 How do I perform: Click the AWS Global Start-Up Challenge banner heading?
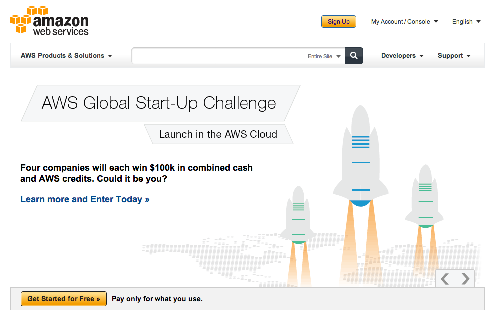point(159,103)
